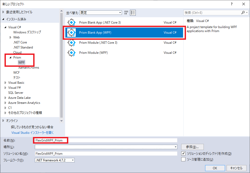The height and width of the screenshot is (173, 250).
Task: Select the Prism Module (WPF) template name
Action: (94, 53)
